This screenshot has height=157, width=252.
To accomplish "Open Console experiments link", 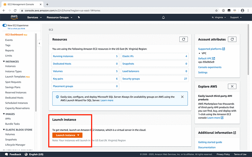I will [210, 67].
